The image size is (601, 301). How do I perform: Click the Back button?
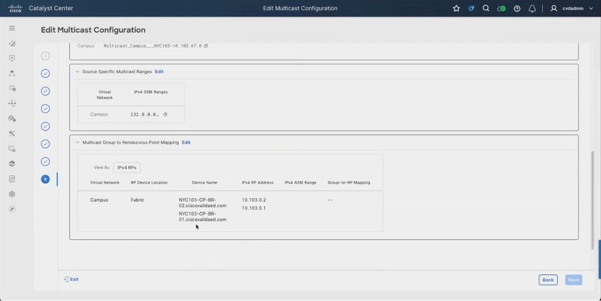548,280
